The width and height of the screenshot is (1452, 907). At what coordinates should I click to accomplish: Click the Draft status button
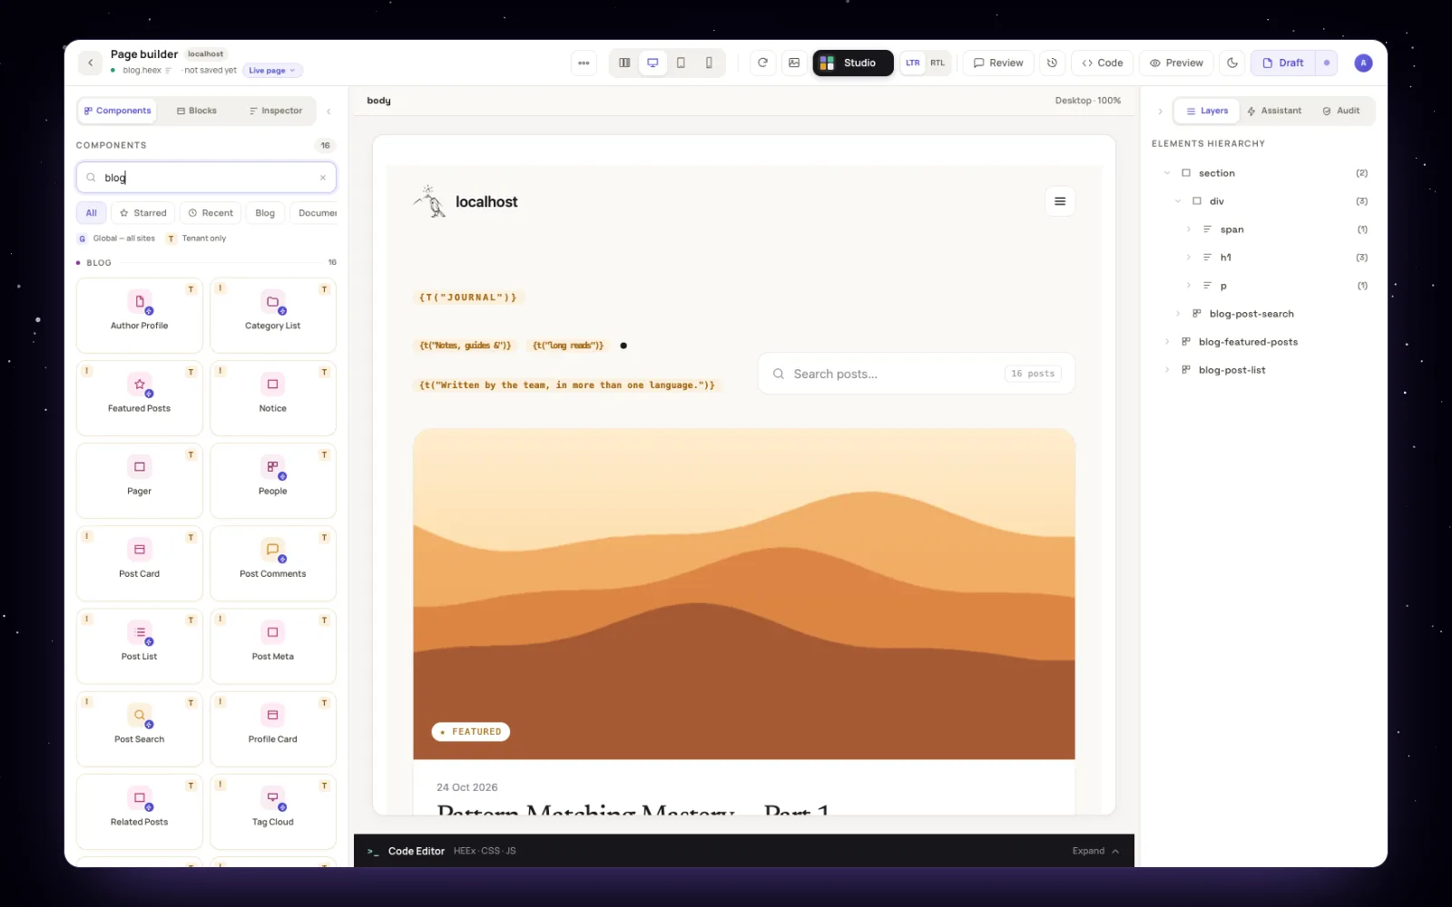point(1283,63)
